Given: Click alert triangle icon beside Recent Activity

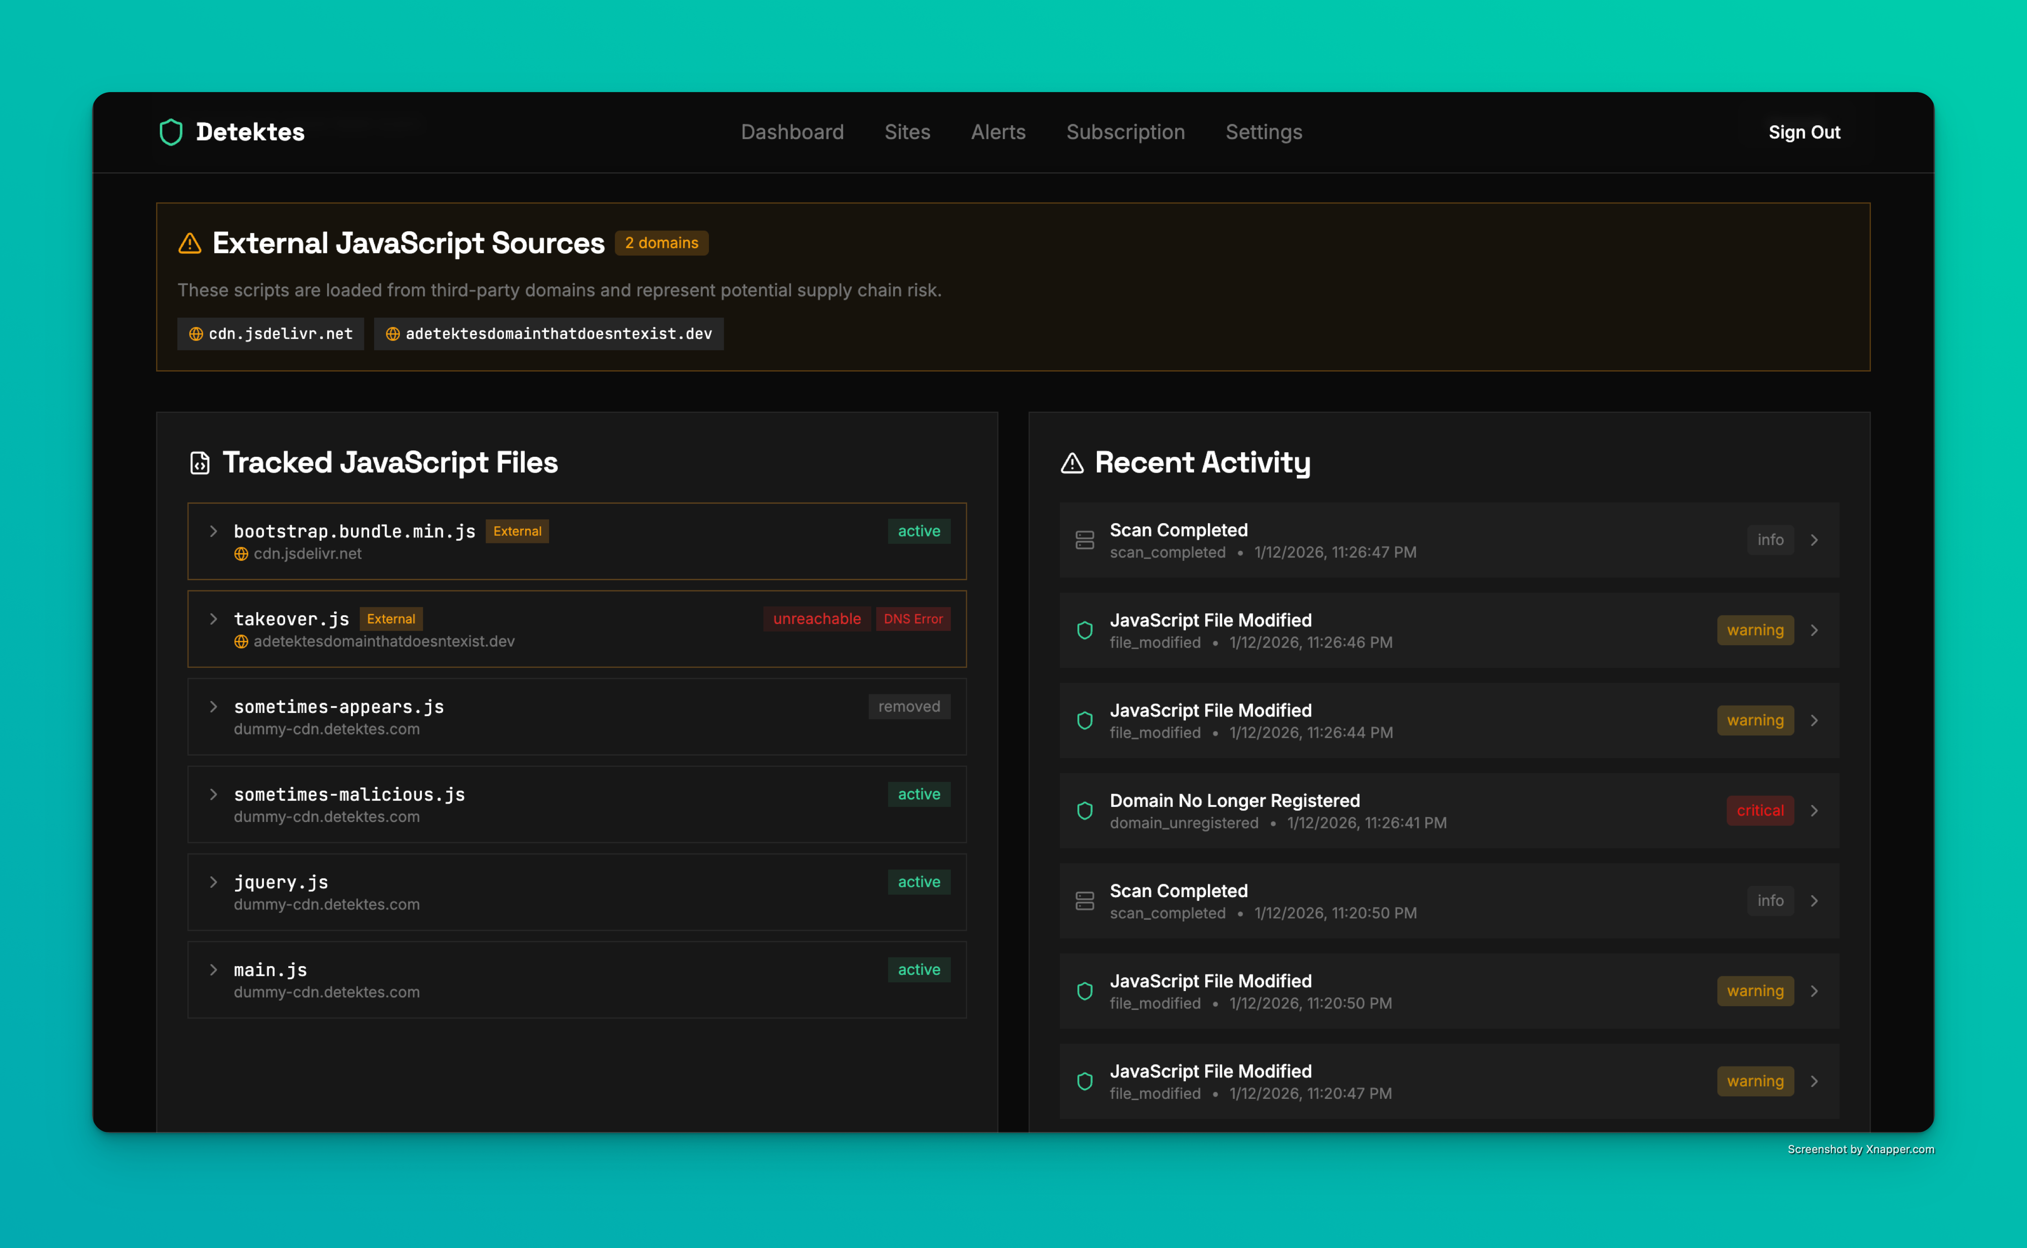Looking at the screenshot, I should coord(1072,463).
